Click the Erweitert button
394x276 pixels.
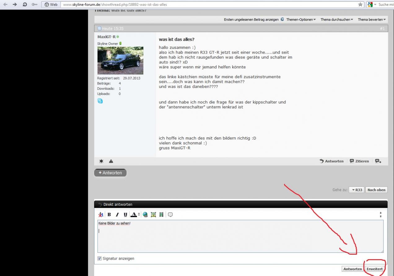point(374,269)
